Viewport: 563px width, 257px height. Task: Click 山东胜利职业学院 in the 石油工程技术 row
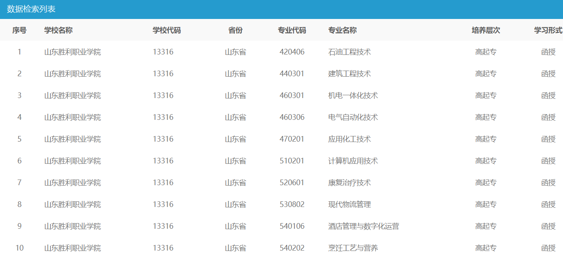click(73, 52)
